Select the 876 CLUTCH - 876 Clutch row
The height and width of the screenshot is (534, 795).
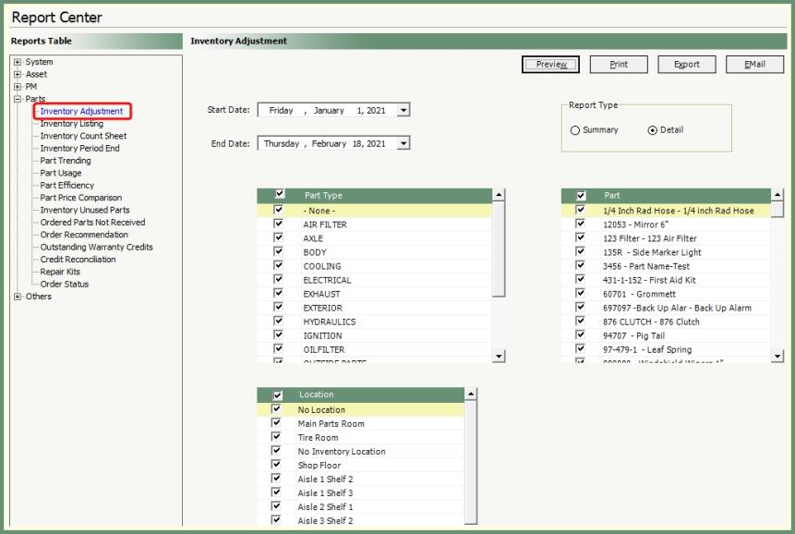tap(666, 322)
